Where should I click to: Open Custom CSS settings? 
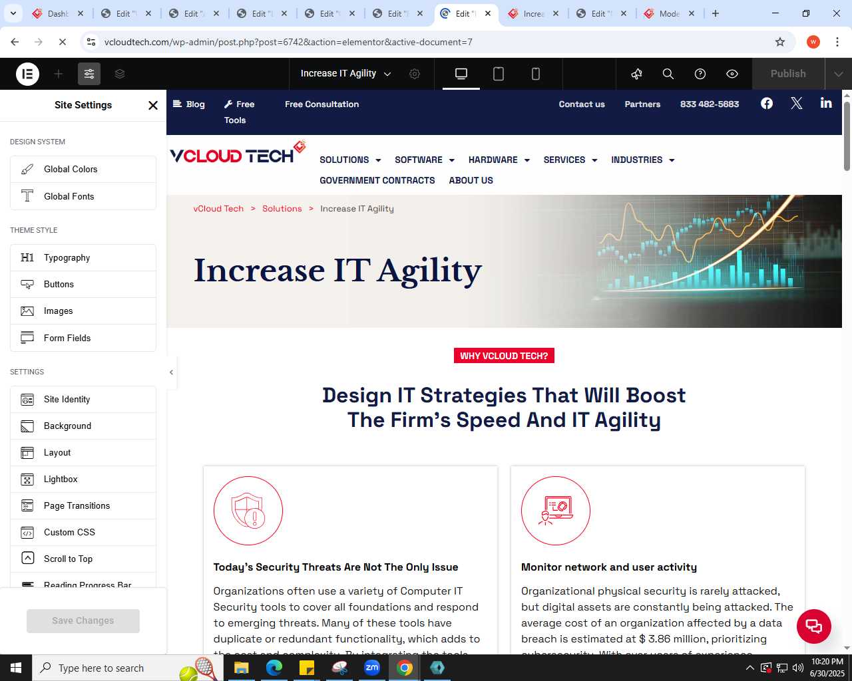click(83, 532)
